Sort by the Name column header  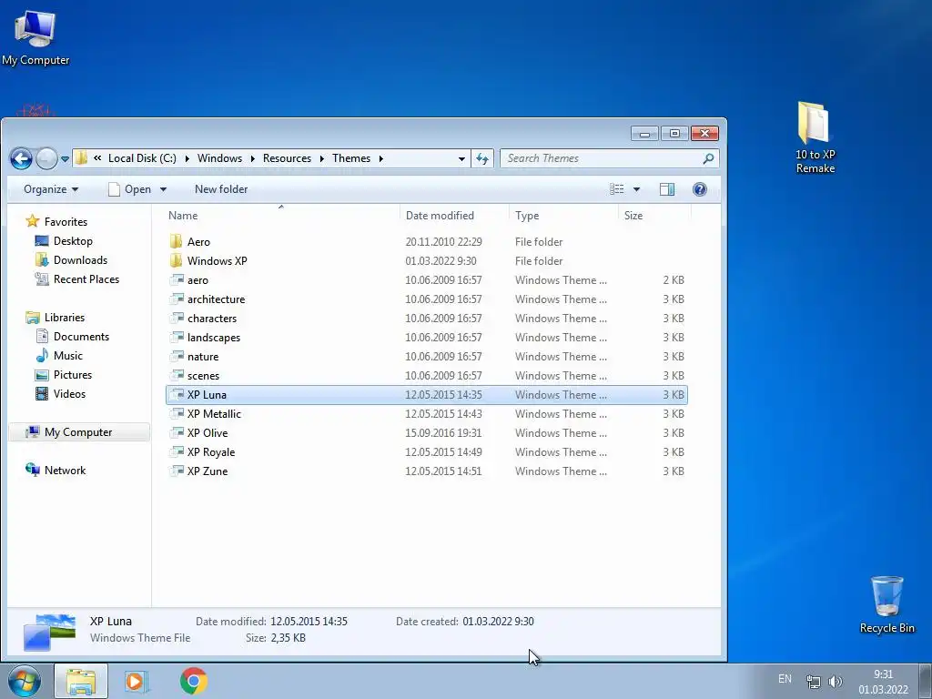pos(183,216)
